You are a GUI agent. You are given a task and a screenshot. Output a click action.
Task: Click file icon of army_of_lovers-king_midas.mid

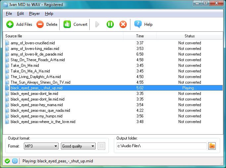pyautogui.click(x=7, y=49)
